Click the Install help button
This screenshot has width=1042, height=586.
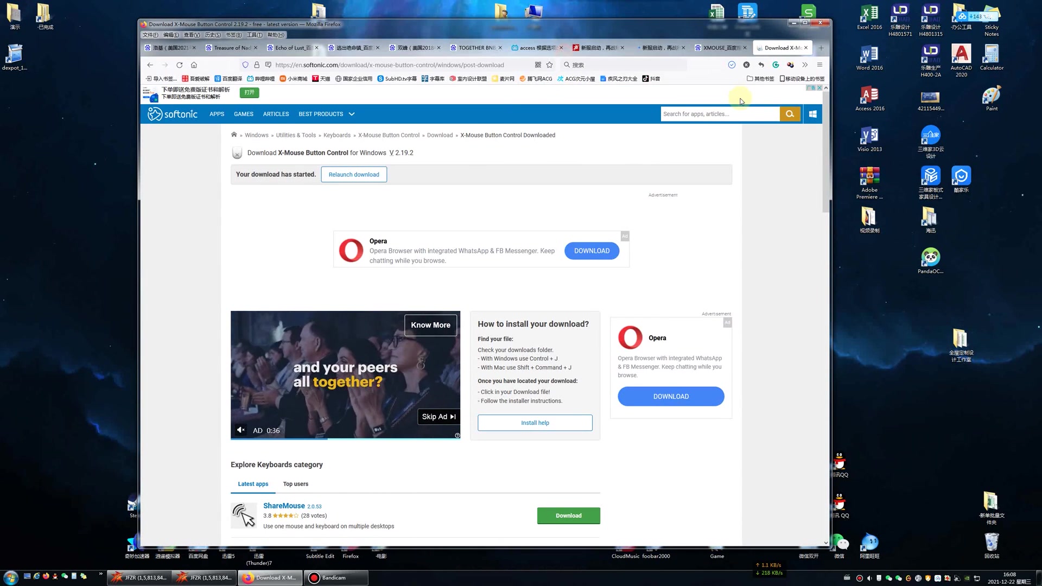(535, 423)
